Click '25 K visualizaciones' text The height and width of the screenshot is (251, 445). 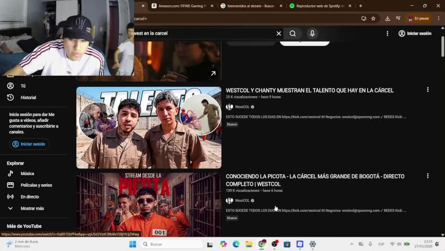pos(242,97)
